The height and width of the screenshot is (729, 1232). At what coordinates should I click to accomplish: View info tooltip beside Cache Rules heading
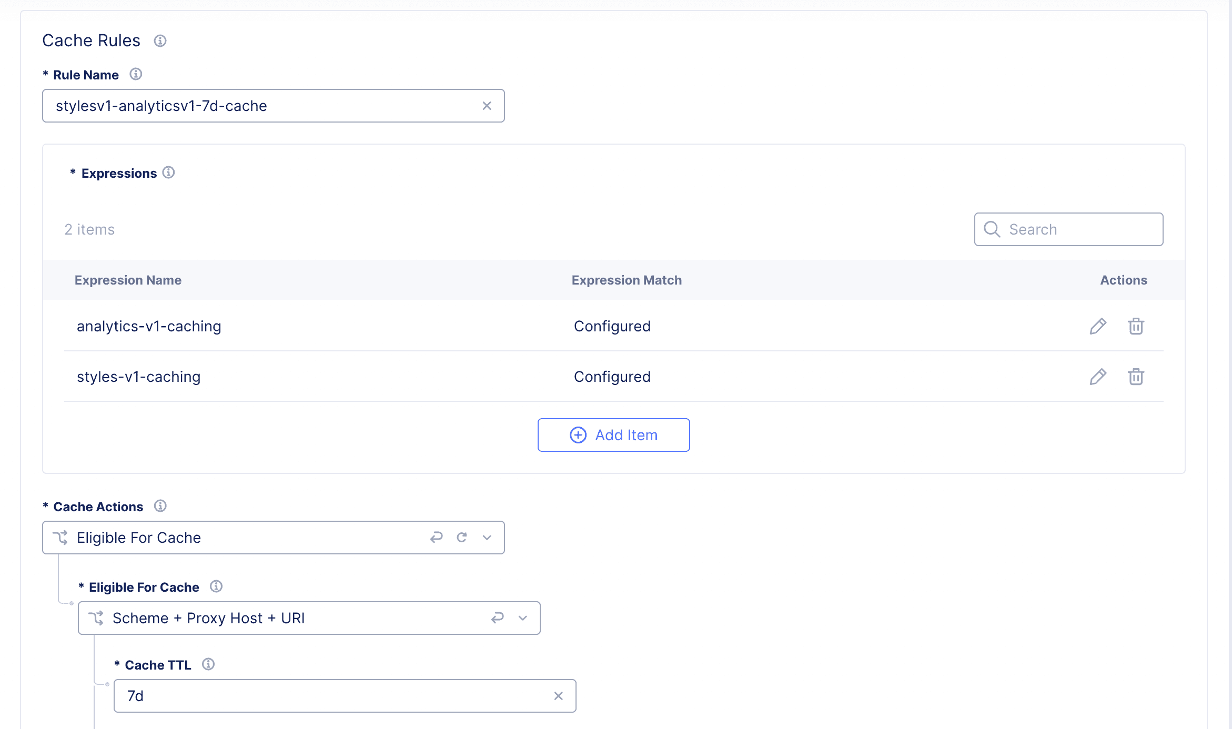(x=159, y=41)
